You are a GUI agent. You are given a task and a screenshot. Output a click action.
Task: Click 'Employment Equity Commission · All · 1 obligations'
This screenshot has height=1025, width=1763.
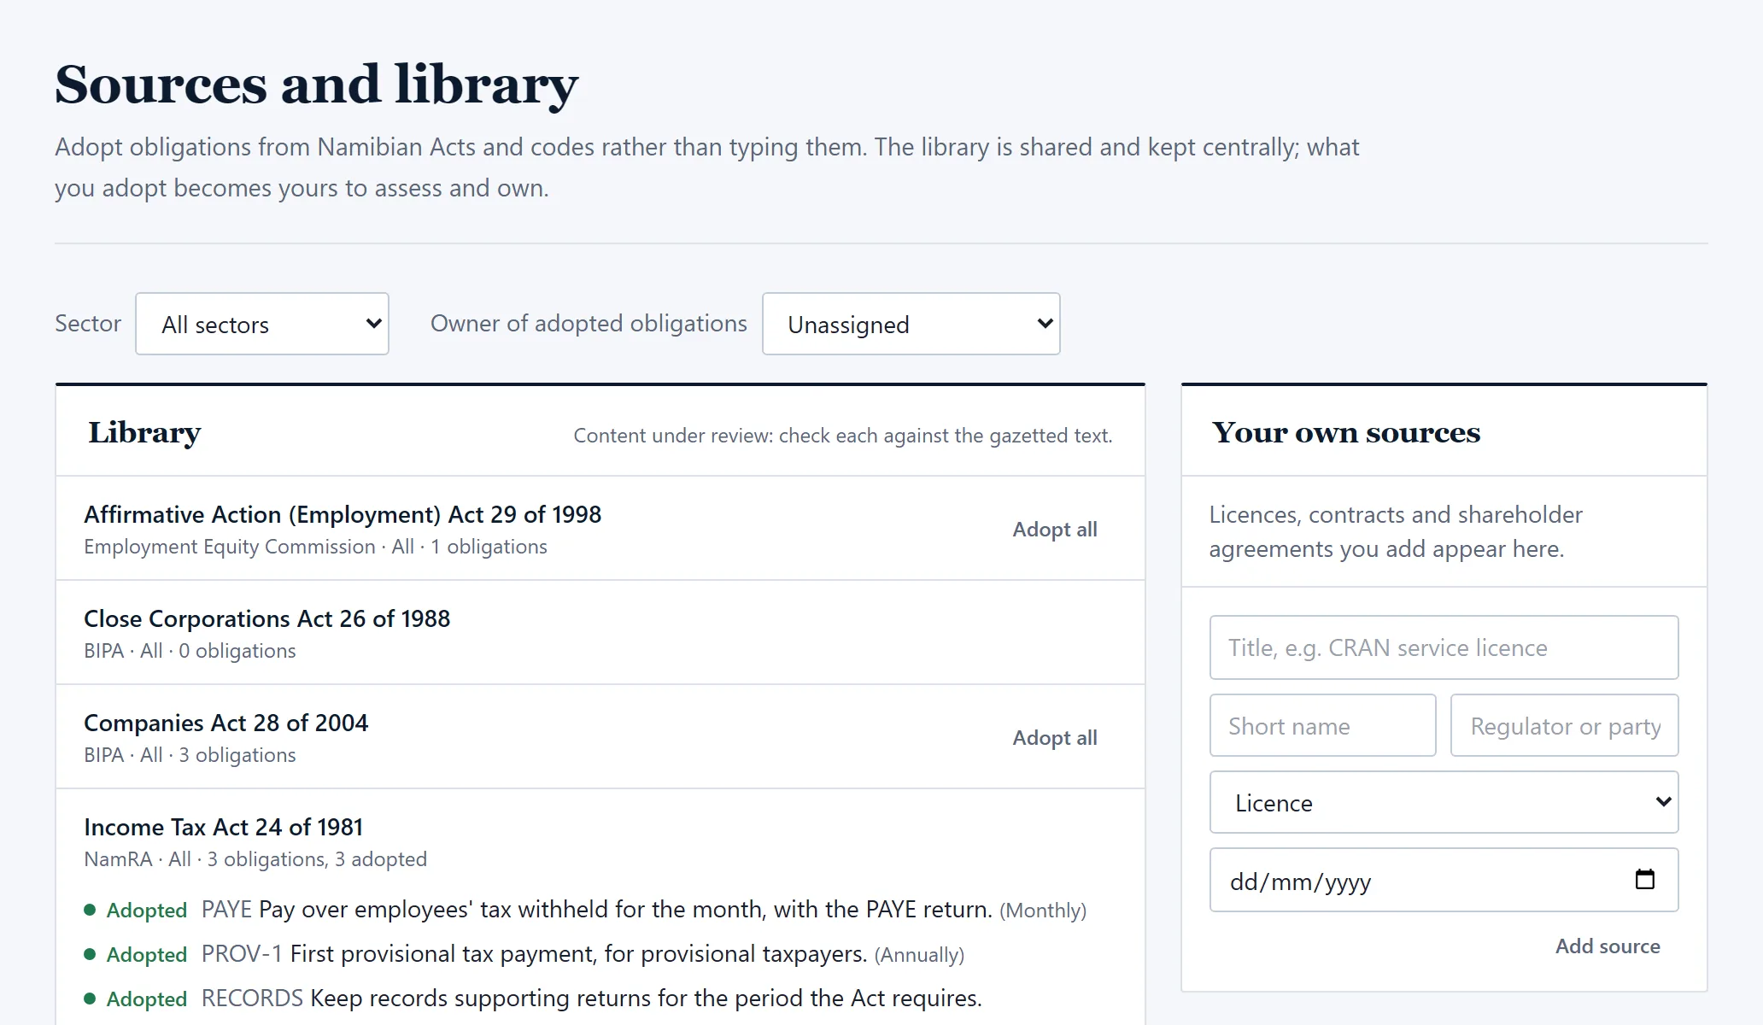[315, 547]
